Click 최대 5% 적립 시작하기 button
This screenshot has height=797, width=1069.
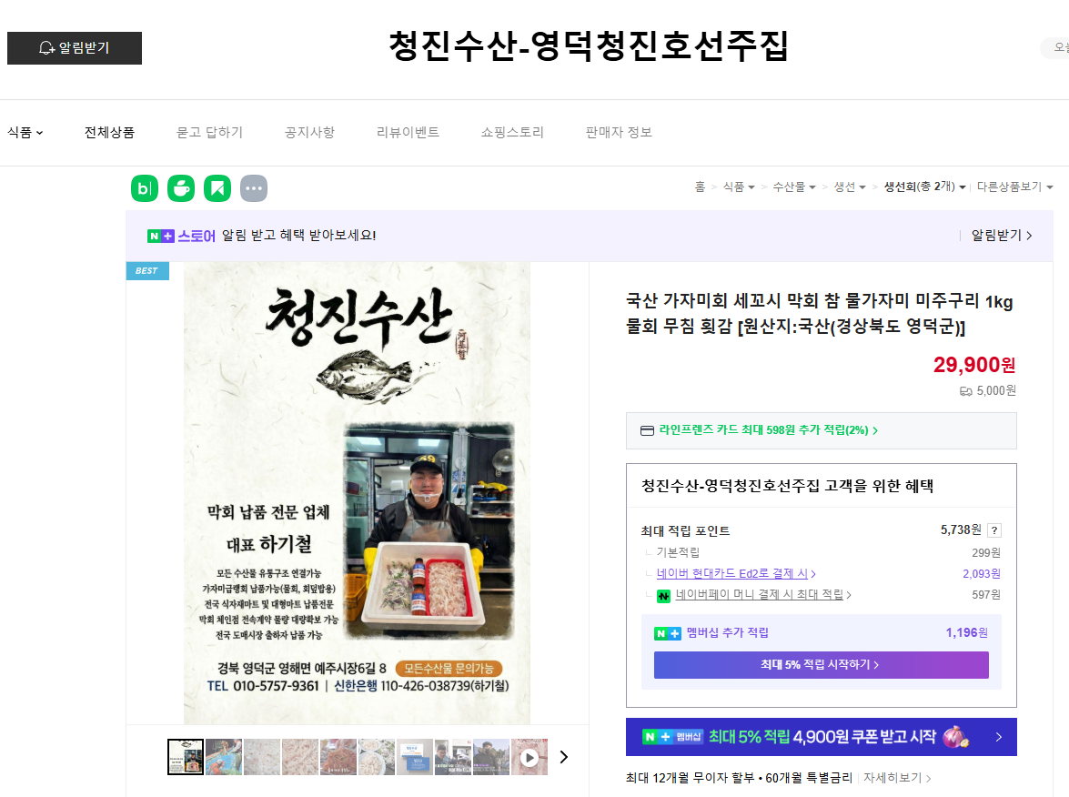(x=821, y=665)
